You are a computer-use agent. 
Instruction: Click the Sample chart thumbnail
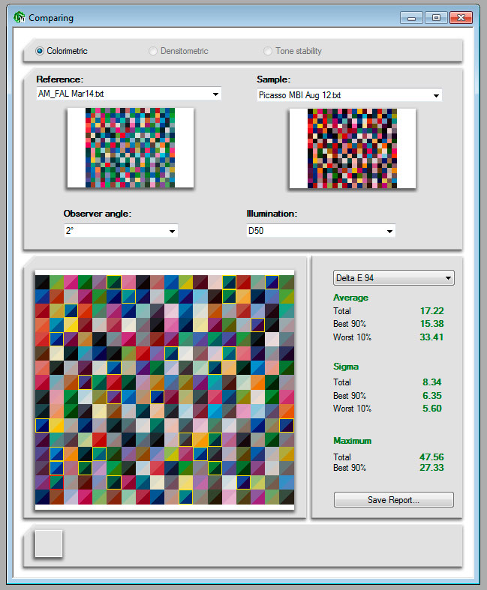(352, 148)
